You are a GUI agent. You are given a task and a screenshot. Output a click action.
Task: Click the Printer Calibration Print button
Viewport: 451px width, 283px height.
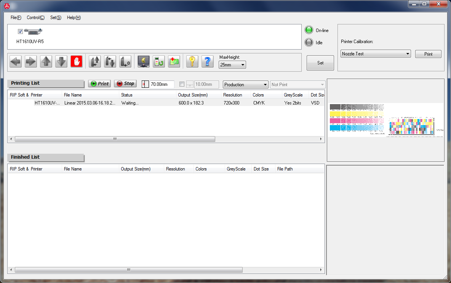point(428,54)
